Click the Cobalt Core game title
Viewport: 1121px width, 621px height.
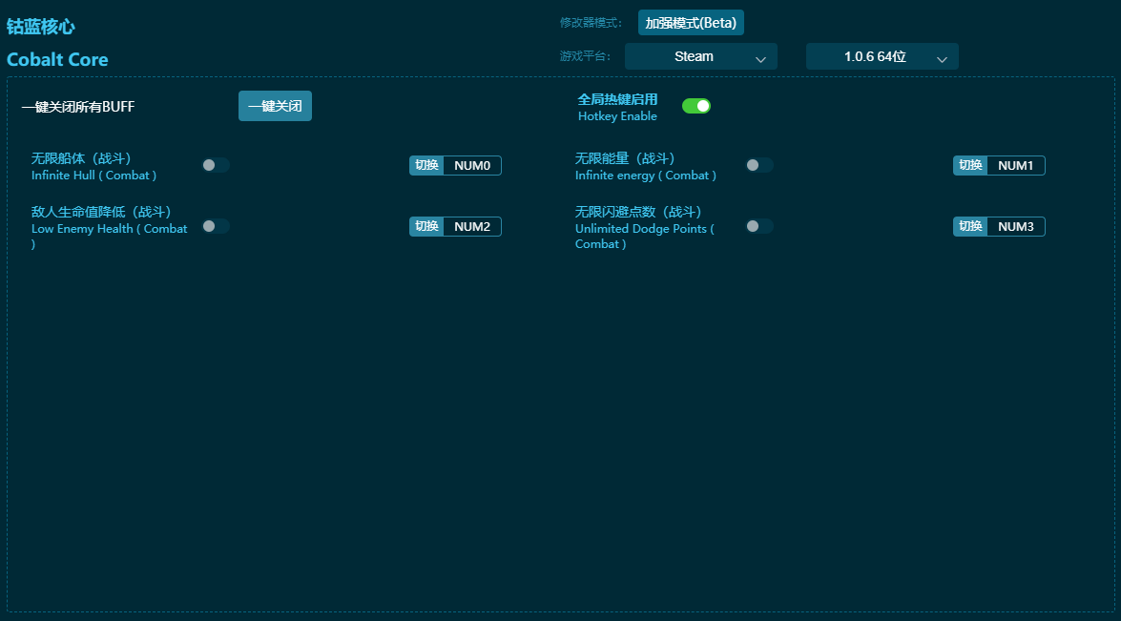[x=57, y=60]
